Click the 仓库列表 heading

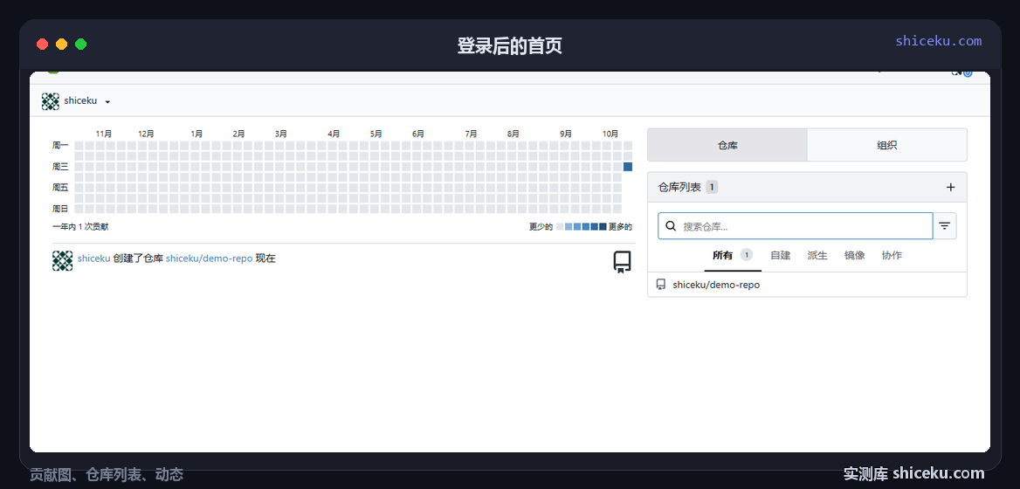[679, 187]
